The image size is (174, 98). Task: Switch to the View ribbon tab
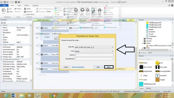pos(19,5)
